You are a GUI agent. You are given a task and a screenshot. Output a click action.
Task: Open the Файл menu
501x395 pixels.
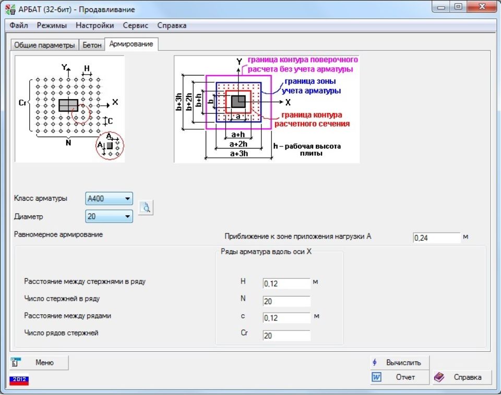(x=19, y=25)
